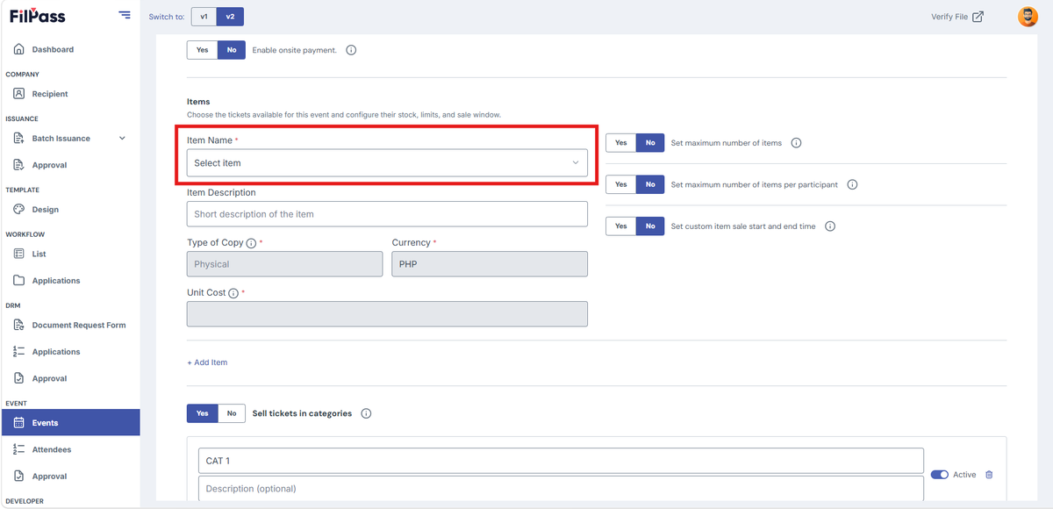Screen dimensions: 1053x509
Task: Select Yes for Enable onsite payment
Action: click(202, 50)
